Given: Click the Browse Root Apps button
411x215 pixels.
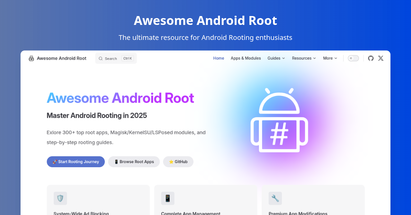Looking at the screenshot, I should coord(134,162).
